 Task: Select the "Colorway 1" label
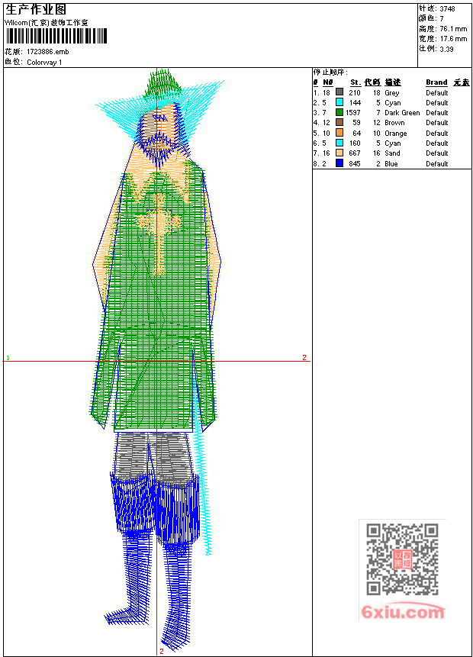point(44,63)
